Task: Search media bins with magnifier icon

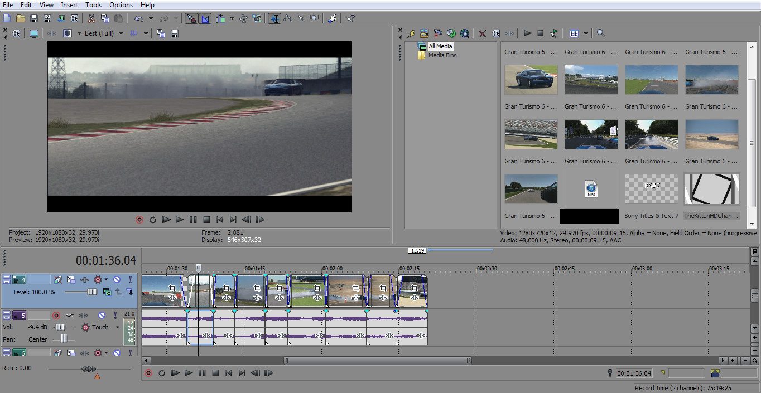Action: coord(601,33)
